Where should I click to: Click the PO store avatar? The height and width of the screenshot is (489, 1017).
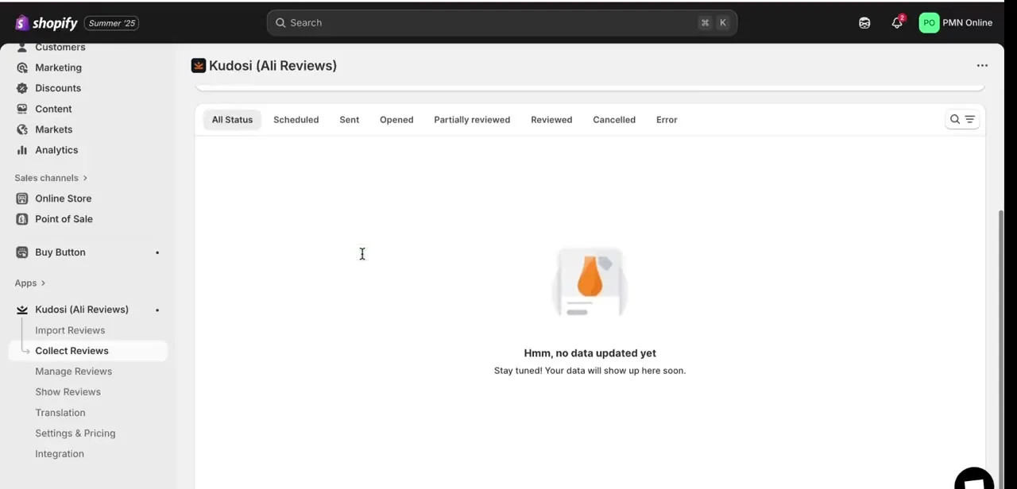point(929,23)
